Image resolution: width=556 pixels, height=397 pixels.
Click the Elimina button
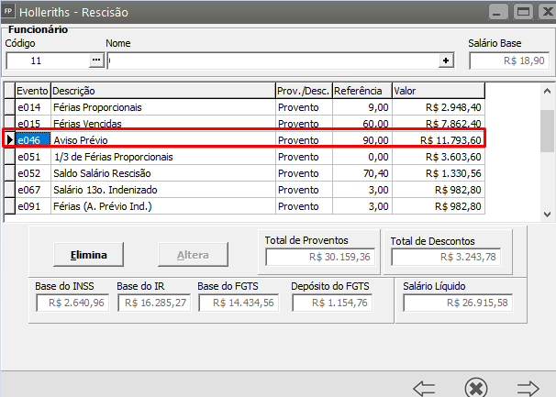point(88,255)
